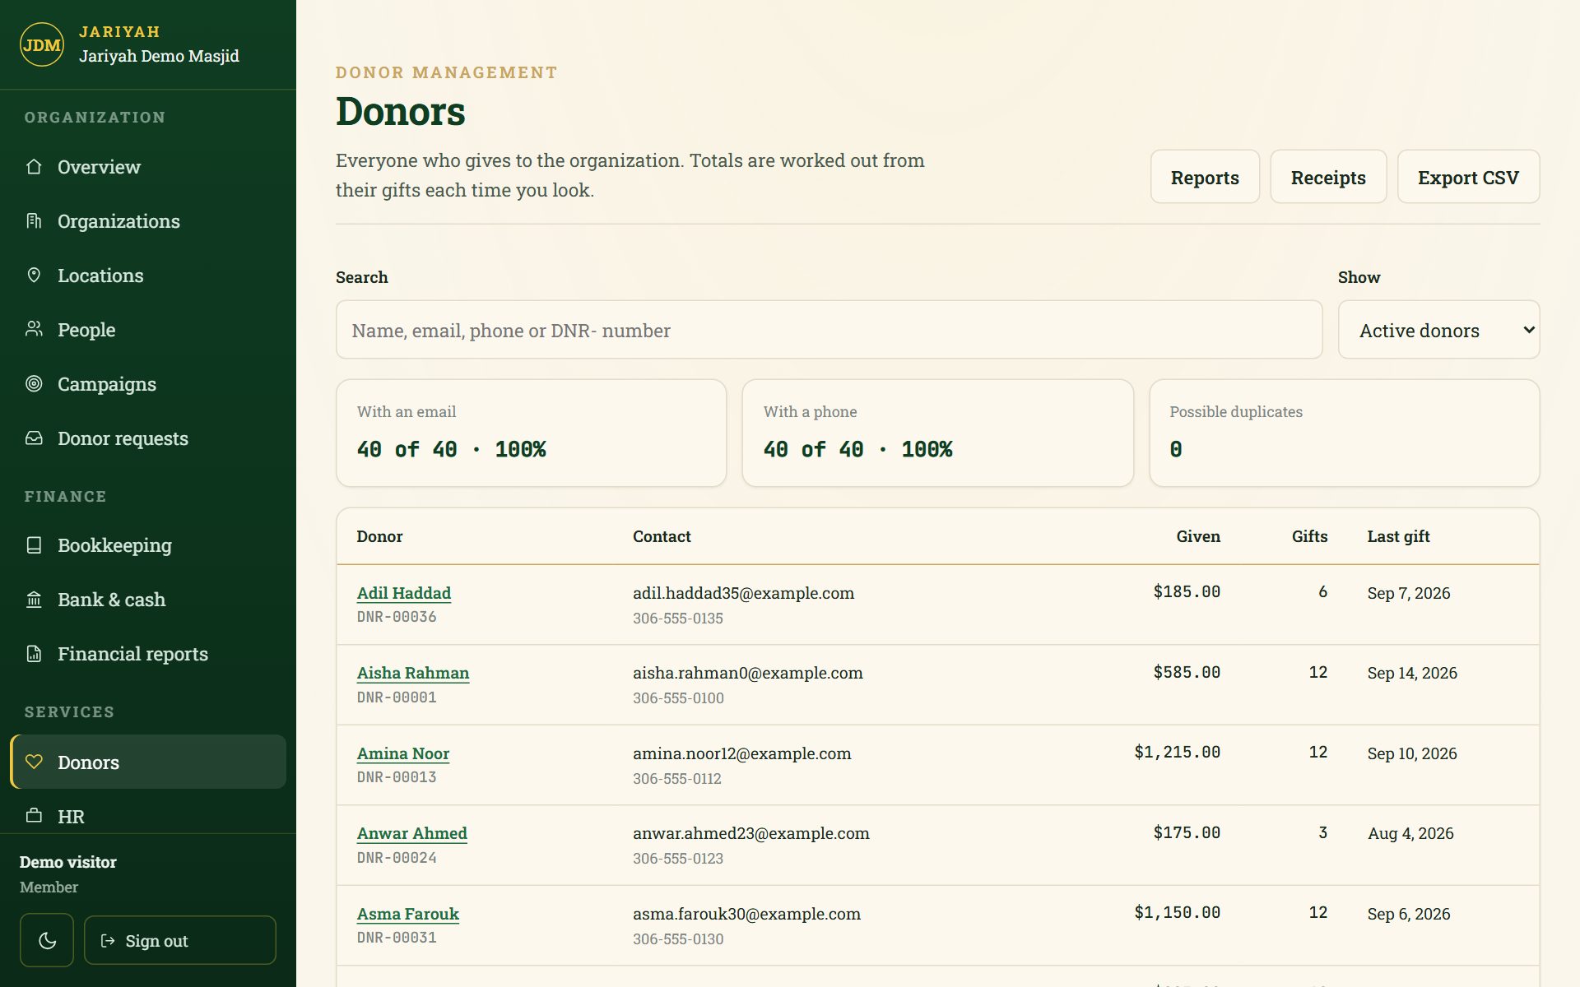This screenshot has width=1580, height=987.
Task: Click the $1,215.00 given amount
Action: [1178, 752]
